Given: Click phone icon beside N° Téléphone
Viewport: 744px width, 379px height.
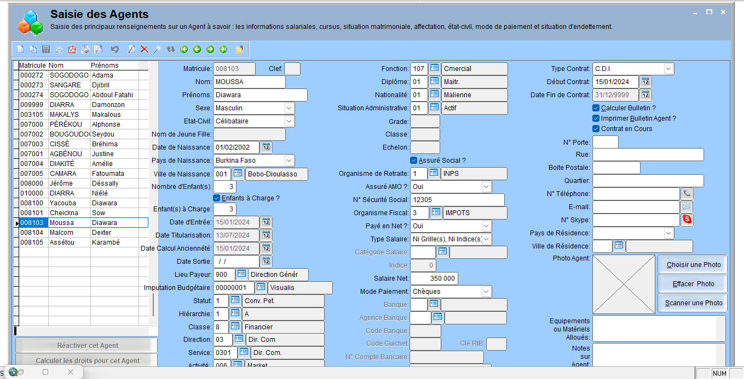Looking at the screenshot, I should pyautogui.click(x=687, y=194).
